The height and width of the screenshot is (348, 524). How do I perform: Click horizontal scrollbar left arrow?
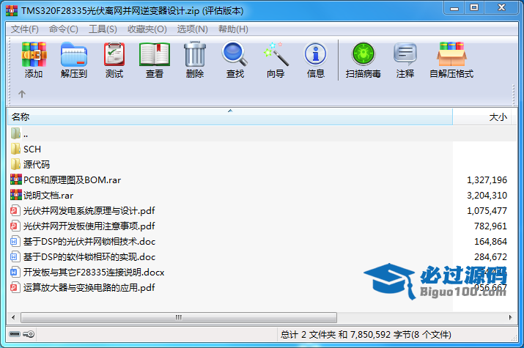pos(13,317)
